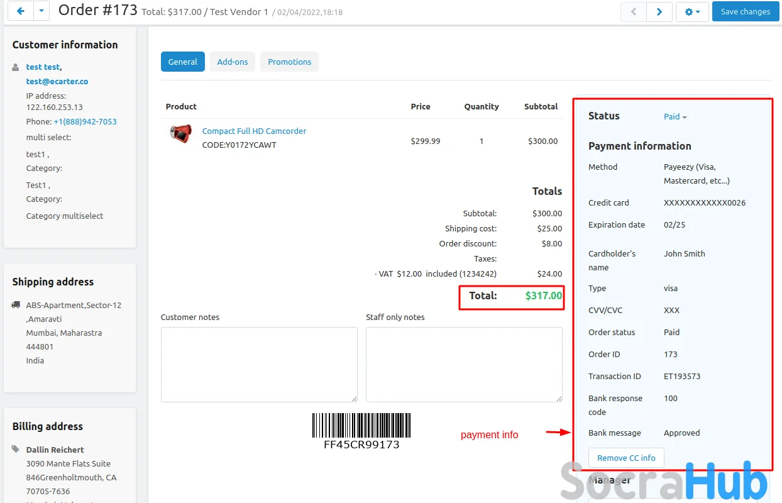The height and width of the screenshot is (503, 782).
Task: Go to the next order chevron
Action: point(659,11)
